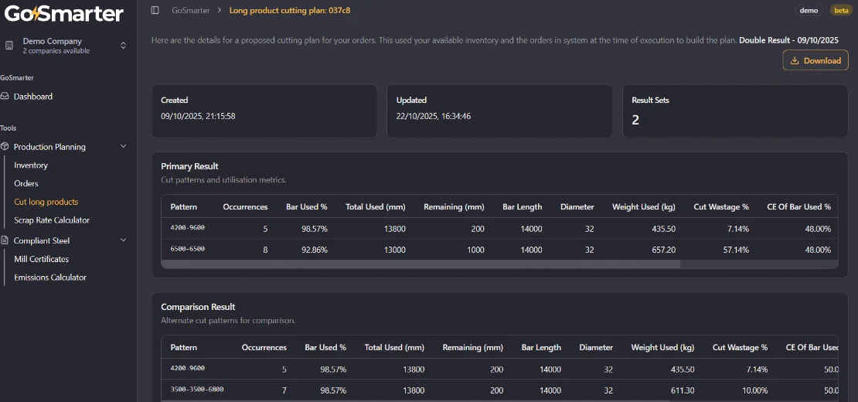Open the Orders page

coord(26,184)
